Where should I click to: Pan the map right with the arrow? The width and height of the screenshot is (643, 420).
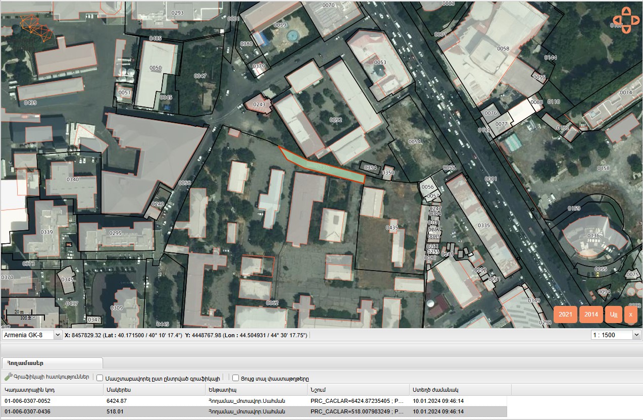coord(635,21)
